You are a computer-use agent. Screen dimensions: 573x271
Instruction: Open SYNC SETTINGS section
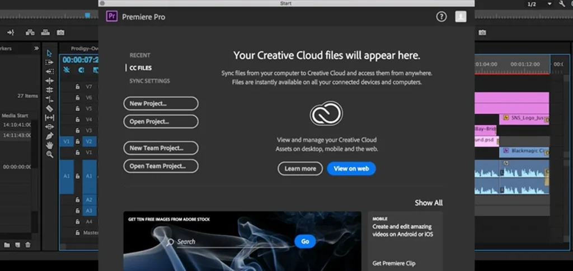(x=150, y=81)
